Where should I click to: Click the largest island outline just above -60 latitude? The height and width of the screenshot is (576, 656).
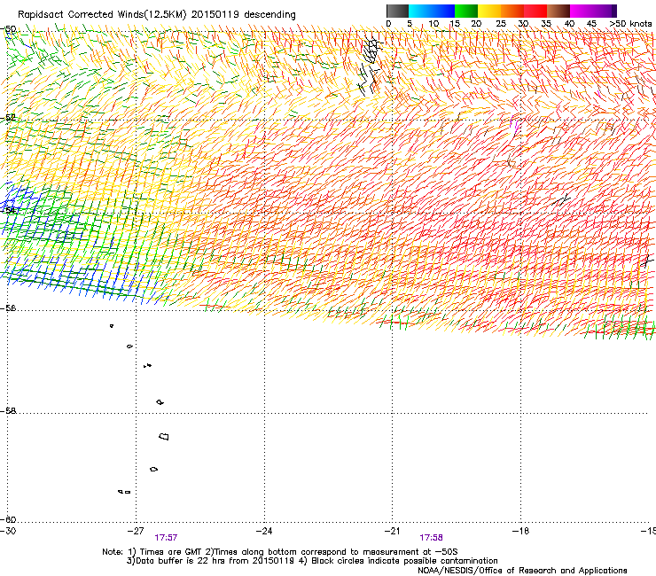coord(164,436)
